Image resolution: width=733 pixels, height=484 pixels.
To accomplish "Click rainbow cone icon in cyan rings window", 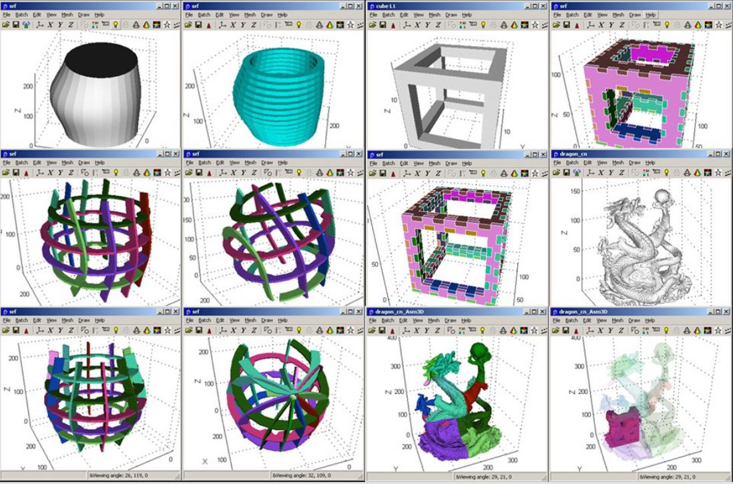I will click(330, 24).
